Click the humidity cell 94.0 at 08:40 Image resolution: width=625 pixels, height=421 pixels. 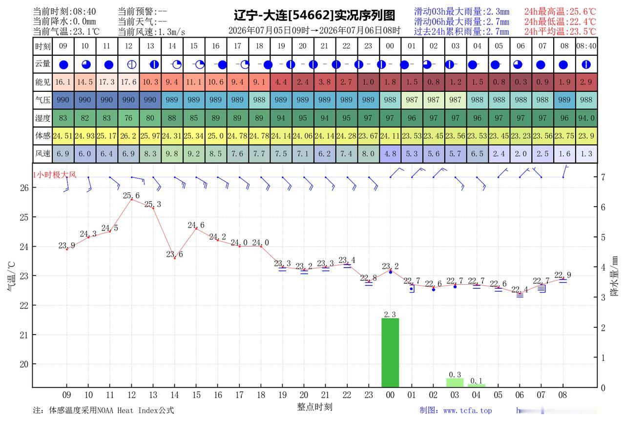coord(586,118)
